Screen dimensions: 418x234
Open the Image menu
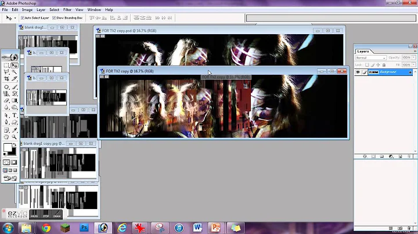click(27, 10)
